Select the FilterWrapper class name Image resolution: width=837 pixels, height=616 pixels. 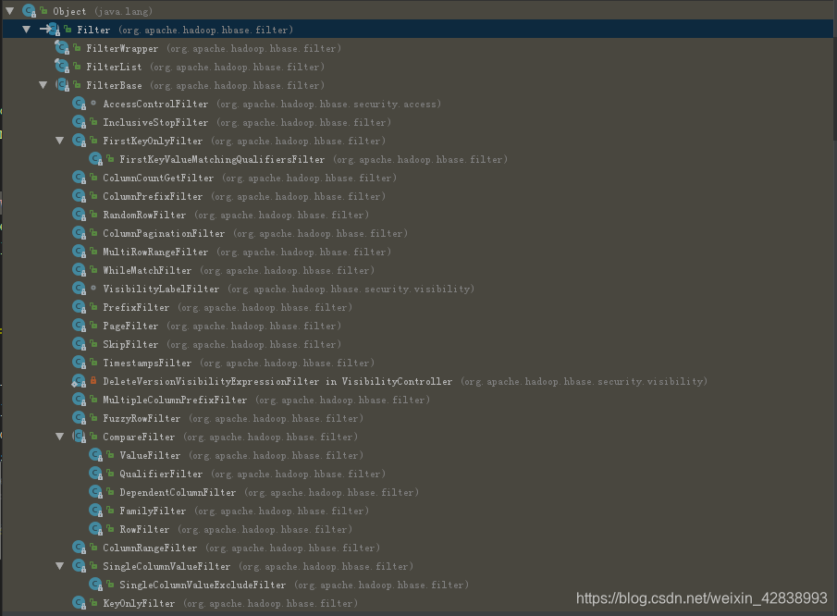(122, 49)
